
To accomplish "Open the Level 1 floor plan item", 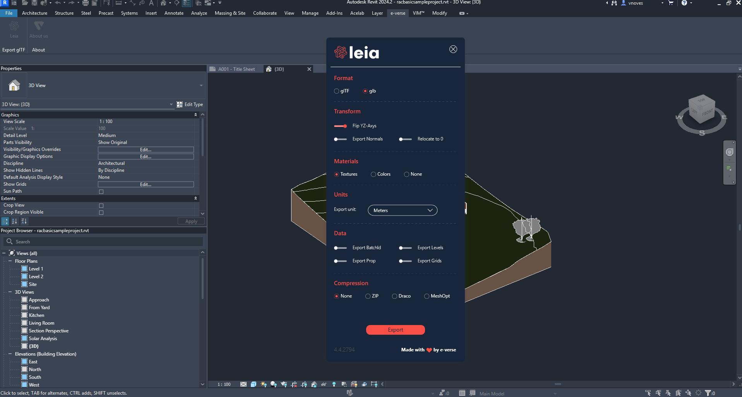I will tap(36, 269).
